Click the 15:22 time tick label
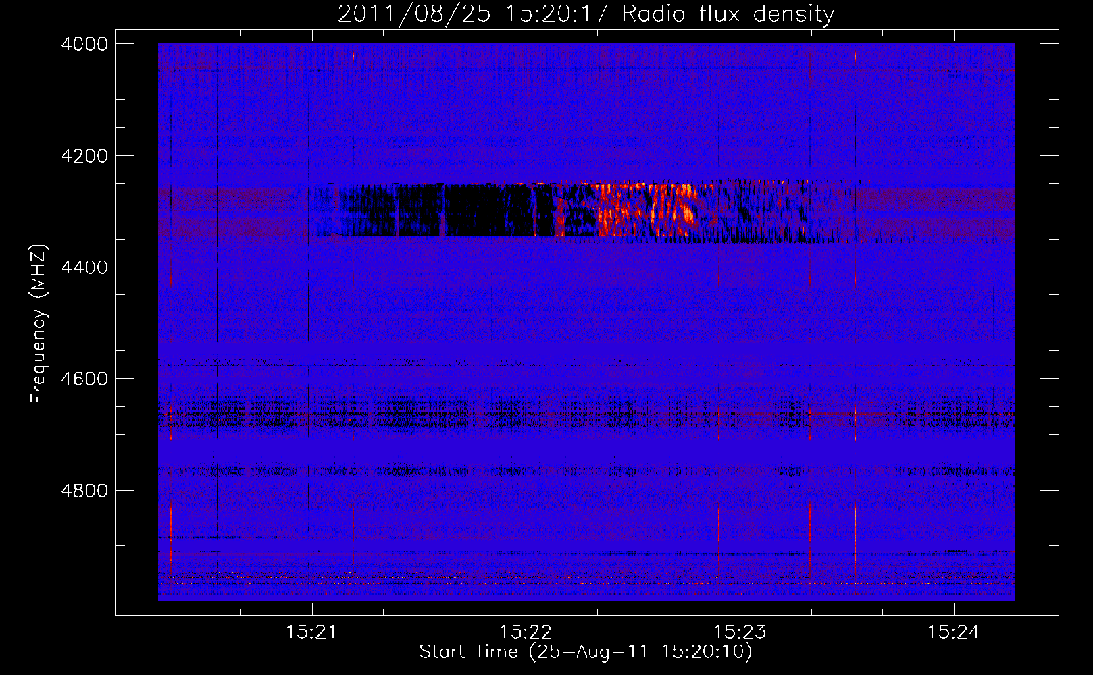Viewport: 1093px width, 675px height. [x=526, y=632]
